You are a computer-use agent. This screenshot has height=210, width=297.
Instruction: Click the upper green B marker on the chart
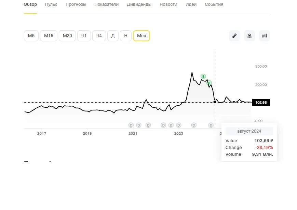(x=203, y=76)
